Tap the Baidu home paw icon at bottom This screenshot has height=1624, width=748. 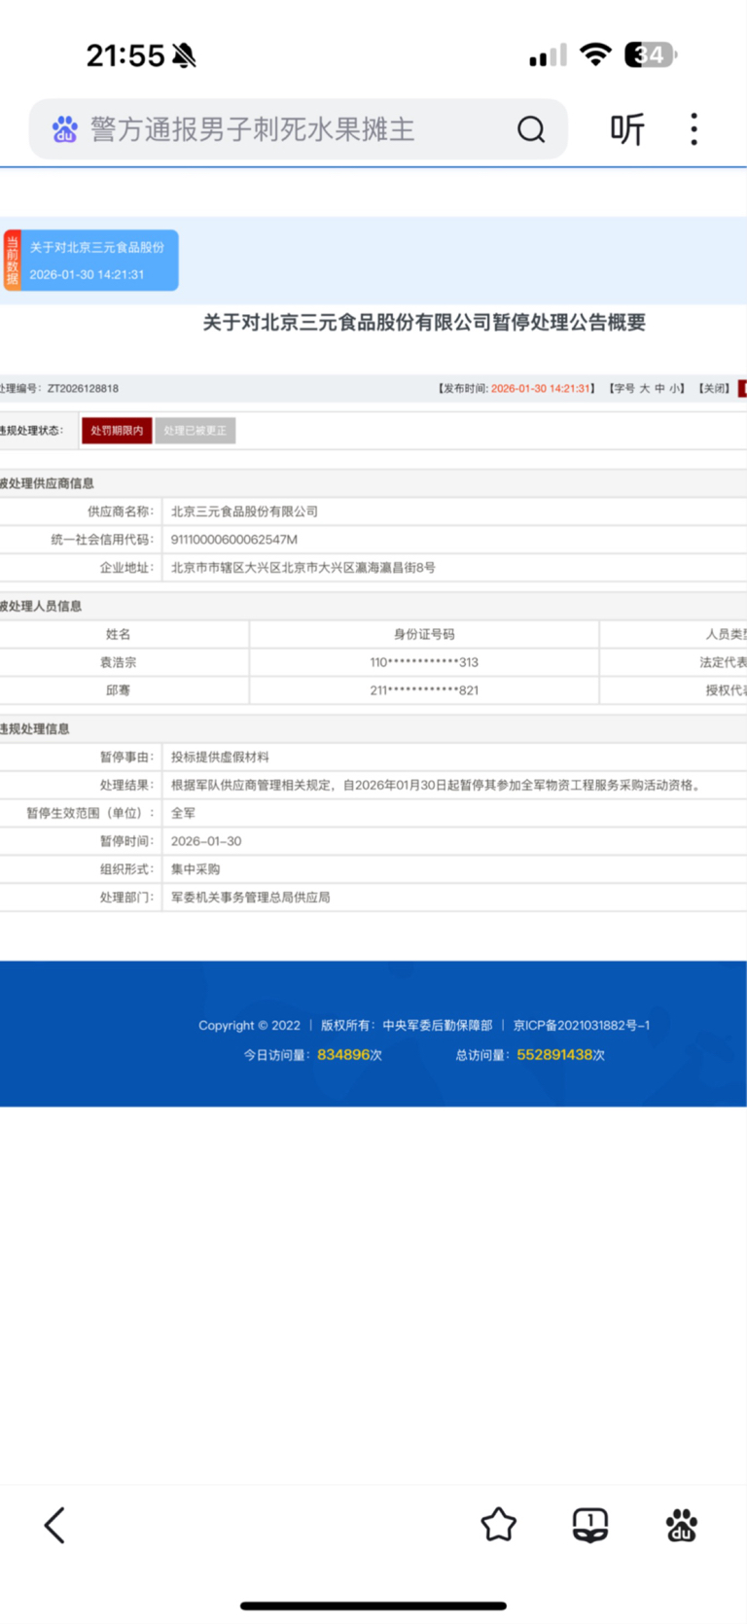pos(682,1525)
